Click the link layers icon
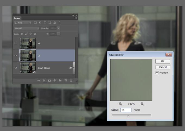 point(38,81)
